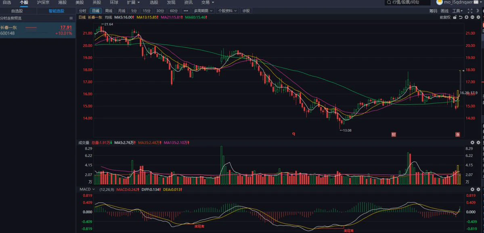Select the 月线 monthly period

(x=122, y=11)
